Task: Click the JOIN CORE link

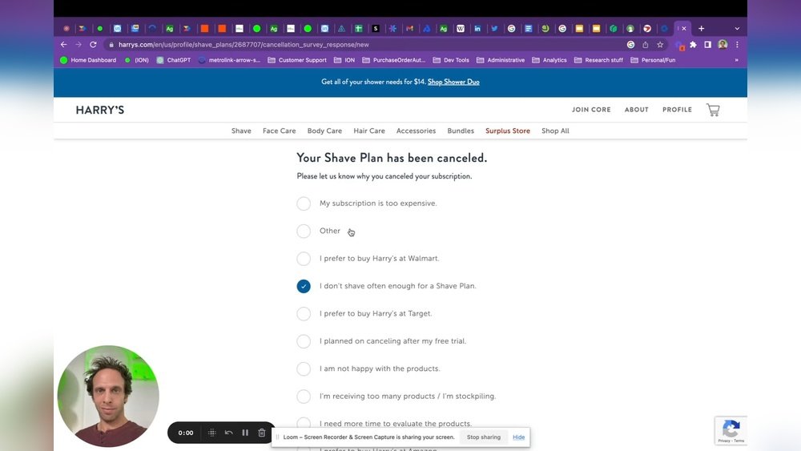Action: [x=591, y=110]
